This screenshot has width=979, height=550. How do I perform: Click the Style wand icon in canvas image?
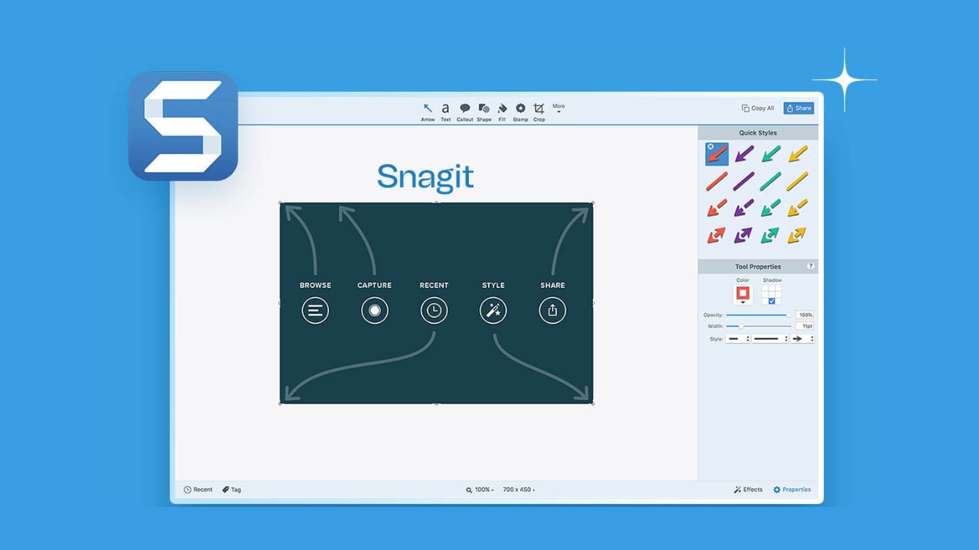493,311
